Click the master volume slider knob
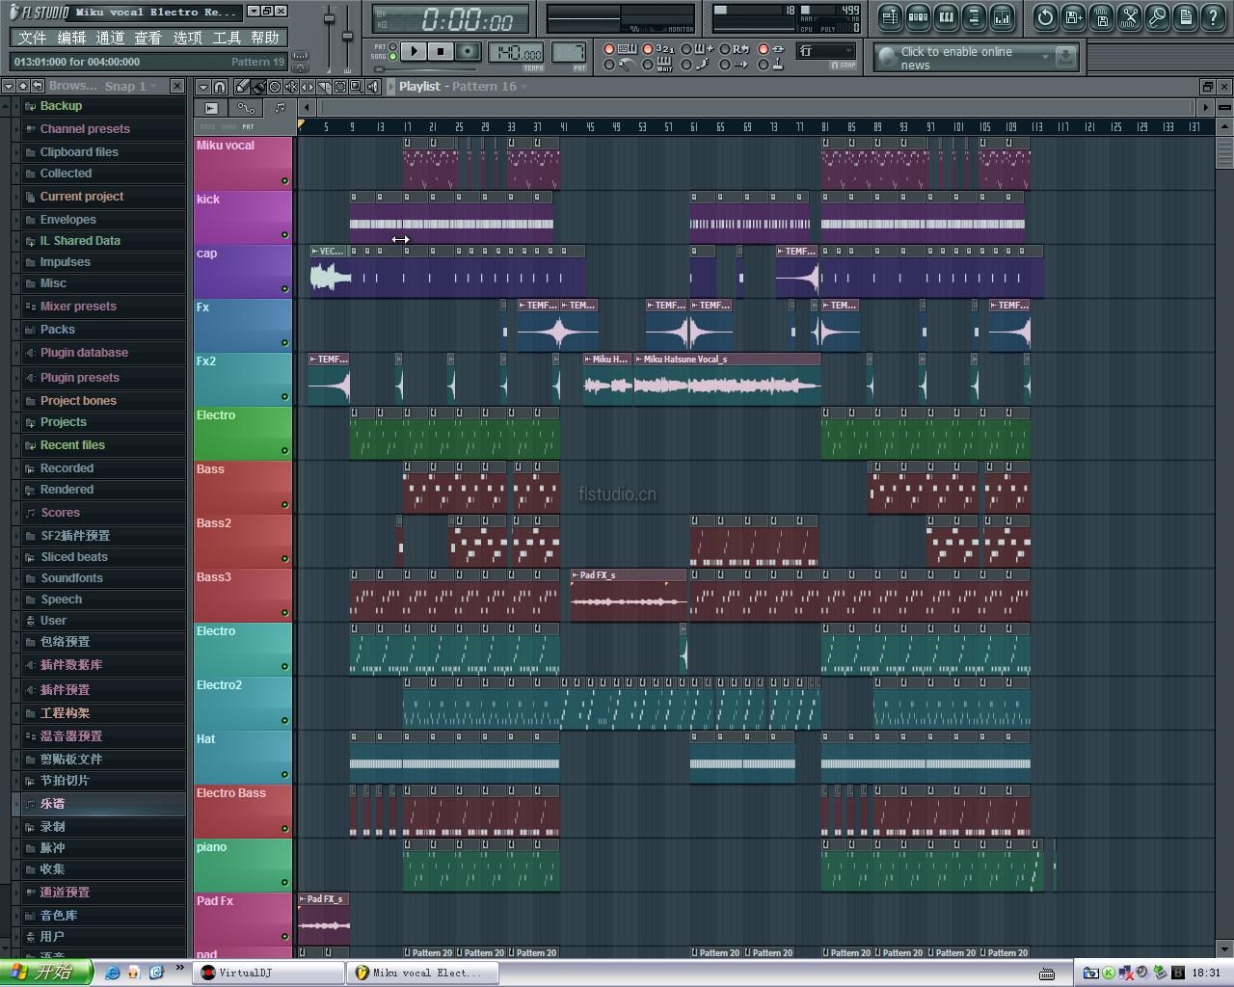Screen dimensions: 1234x987 tap(329, 18)
